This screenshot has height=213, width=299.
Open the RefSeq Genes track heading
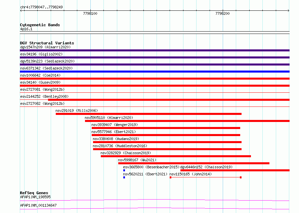point(34,193)
